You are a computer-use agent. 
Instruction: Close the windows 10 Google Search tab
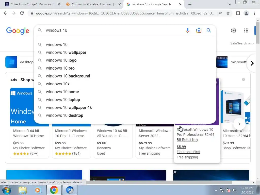click(180, 5)
